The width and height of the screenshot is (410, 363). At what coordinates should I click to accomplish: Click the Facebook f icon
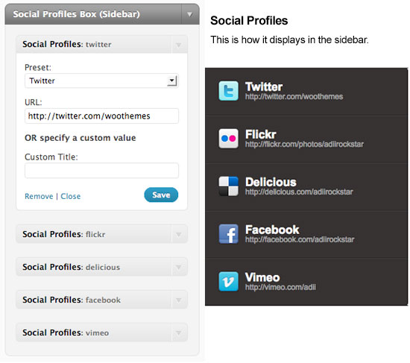[228, 234]
